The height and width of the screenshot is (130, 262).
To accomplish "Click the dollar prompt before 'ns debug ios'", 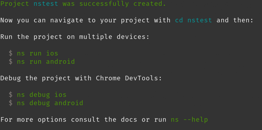I will [x=10, y=95].
